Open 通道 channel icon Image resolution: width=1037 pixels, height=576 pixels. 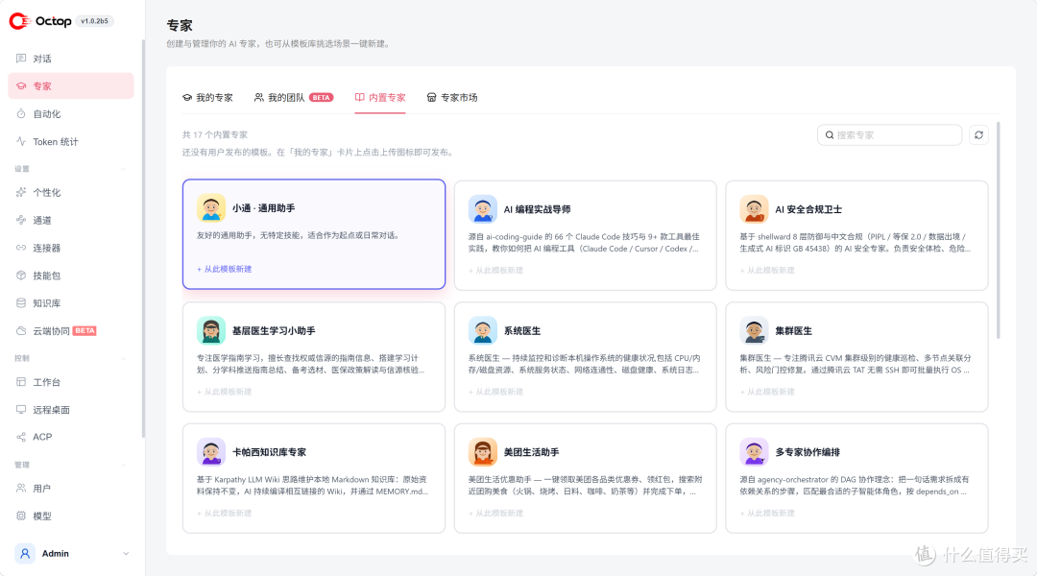21,220
